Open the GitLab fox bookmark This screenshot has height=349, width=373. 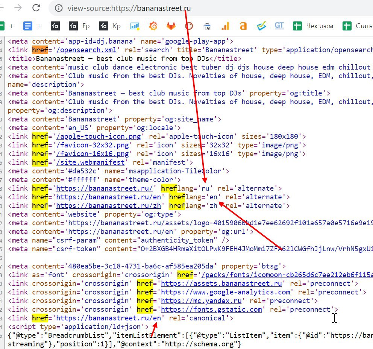point(171,26)
